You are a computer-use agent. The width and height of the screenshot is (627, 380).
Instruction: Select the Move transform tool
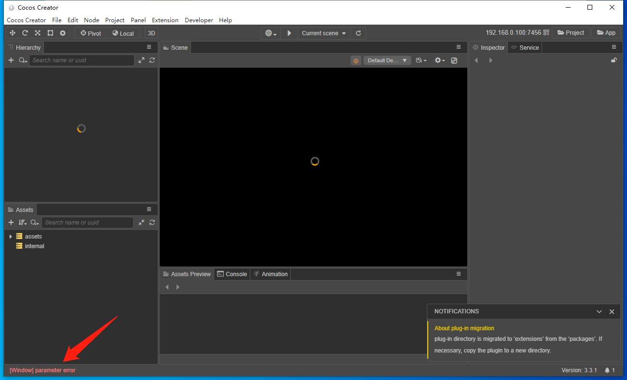click(x=13, y=33)
